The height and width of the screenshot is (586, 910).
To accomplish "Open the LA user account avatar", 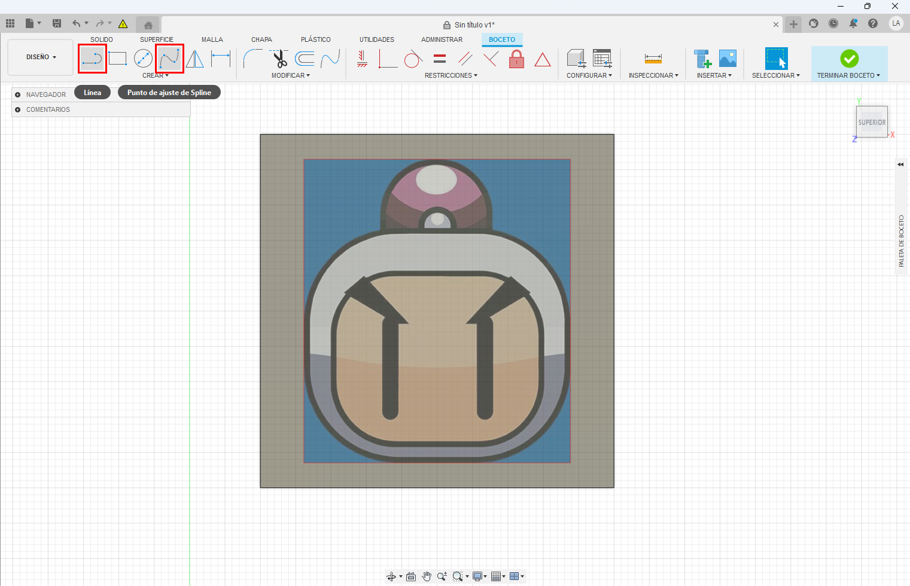I will pos(896,23).
